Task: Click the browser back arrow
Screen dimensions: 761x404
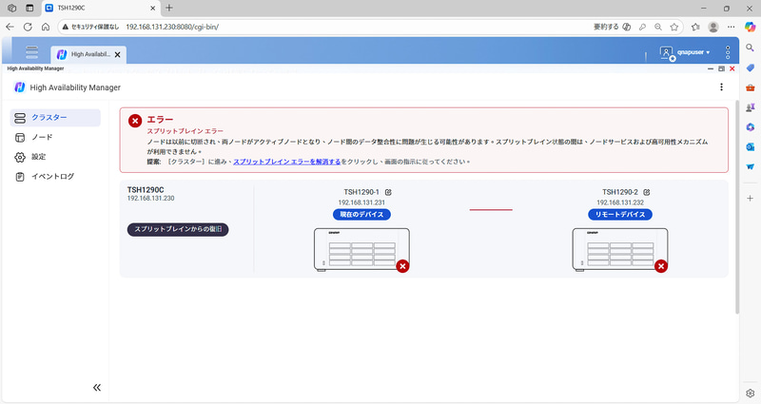Action: click(x=10, y=27)
